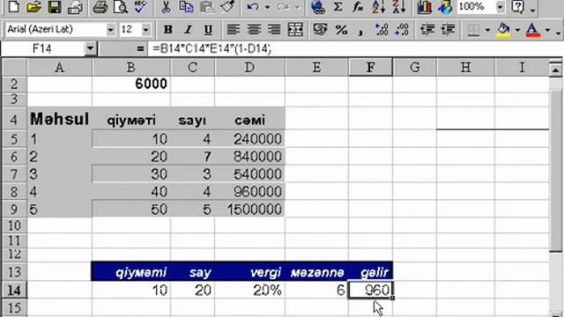Run spelling check ABC icon
Image resolution: width=564 pixels, height=317 pixels.
point(141,7)
